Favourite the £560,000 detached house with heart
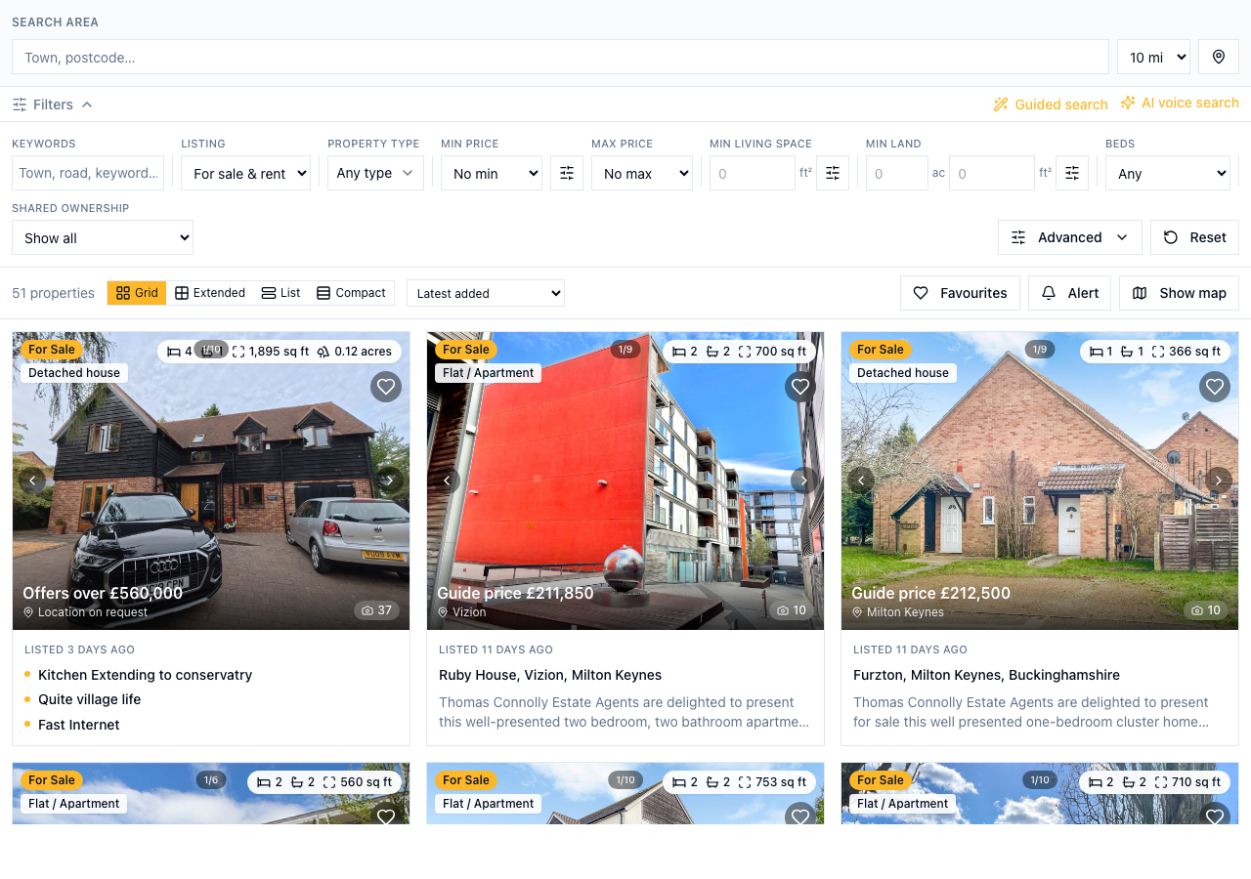 point(386,387)
